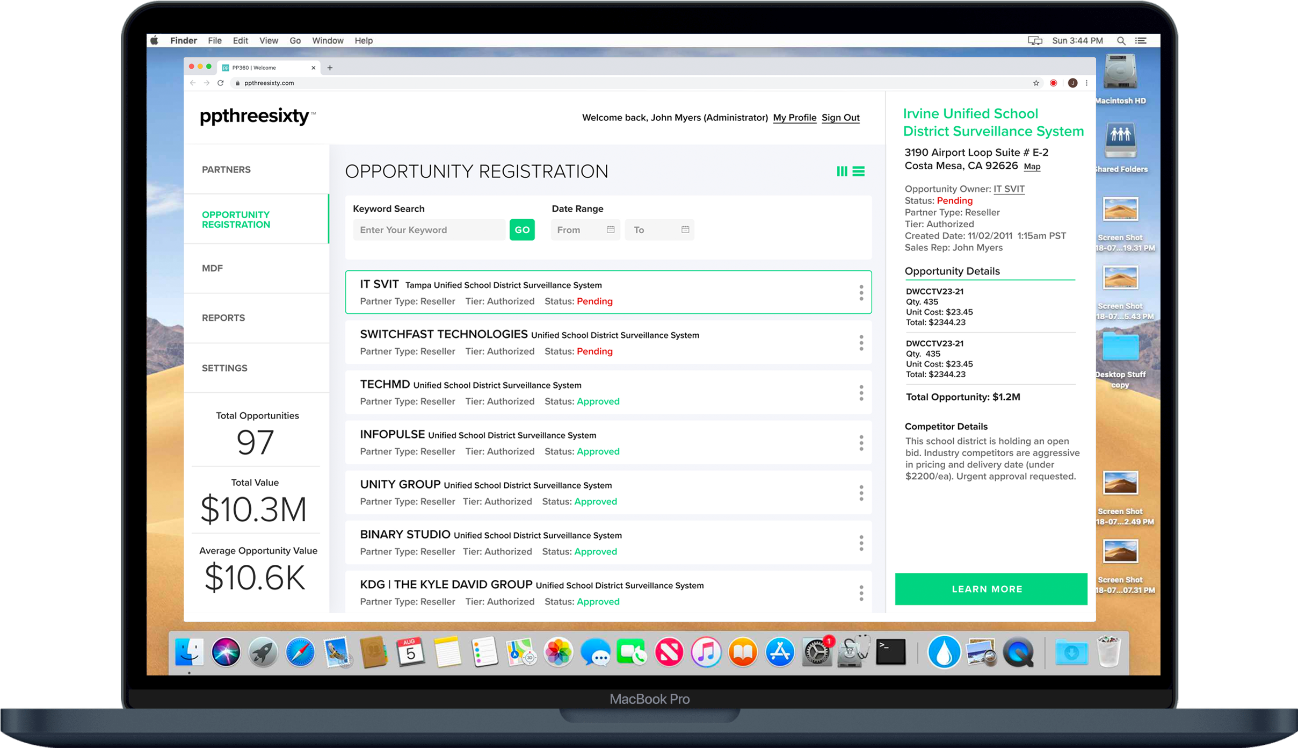This screenshot has height=748, width=1298.
Task: Open Messages app in the dock
Action: (x=596, y=652)
